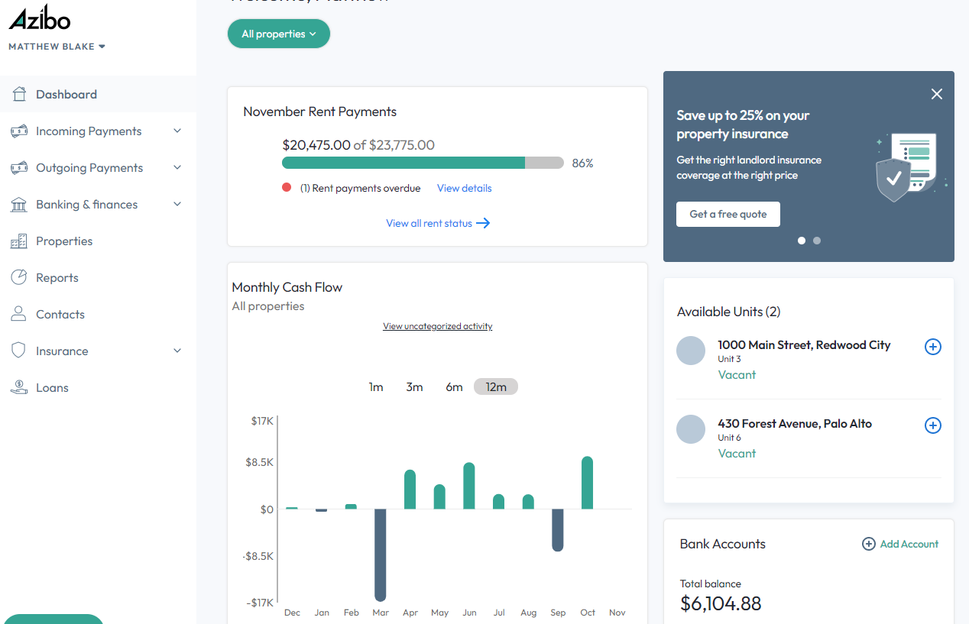Click the Outgoing Payments icon
969x624 pixels.
(x=20, y=167)
